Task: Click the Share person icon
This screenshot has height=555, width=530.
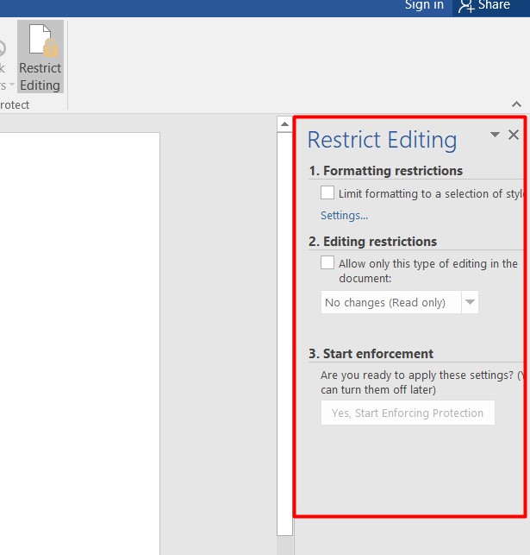Action: (466, 6)
